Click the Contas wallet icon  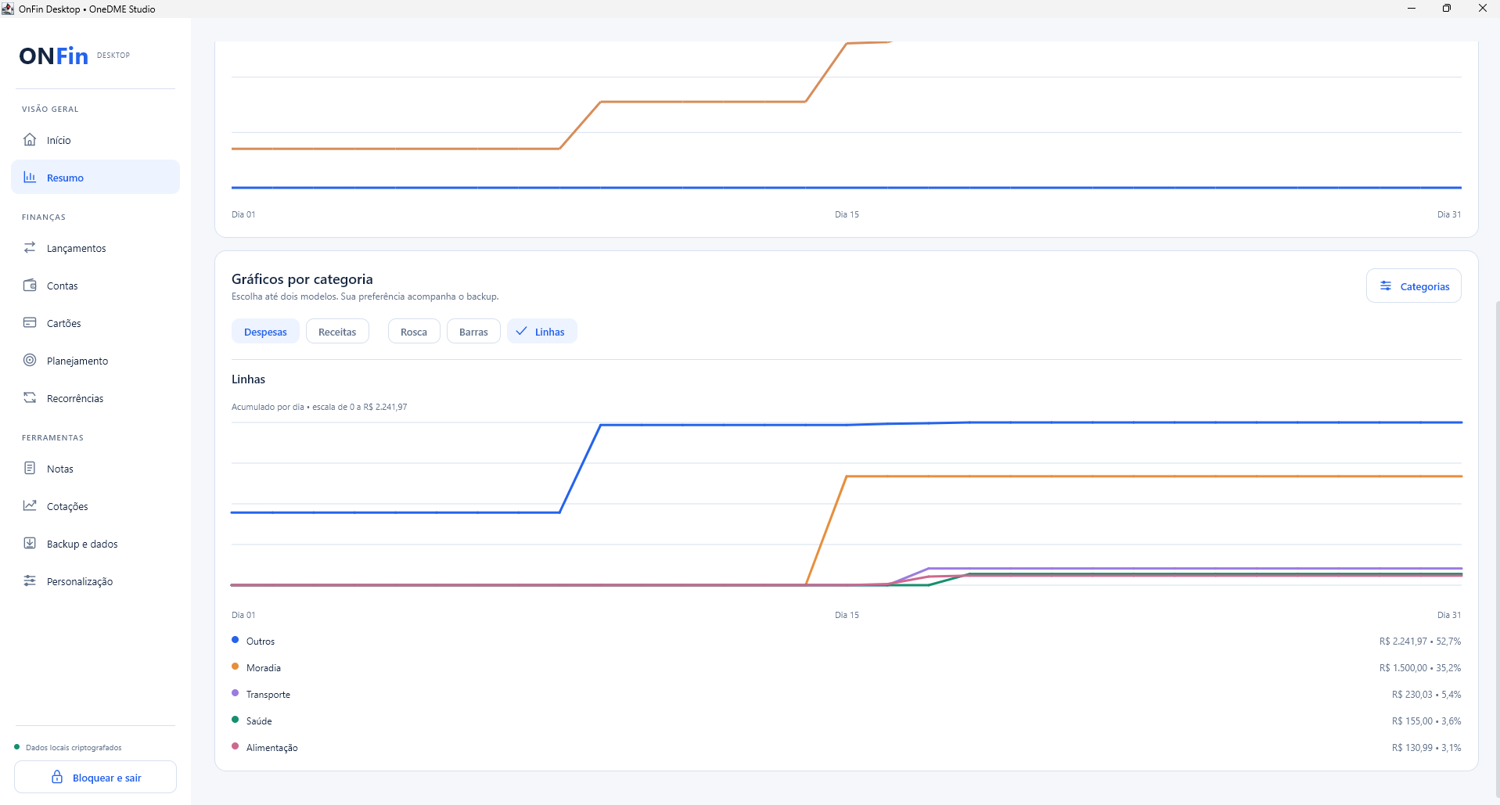[30, 285]
